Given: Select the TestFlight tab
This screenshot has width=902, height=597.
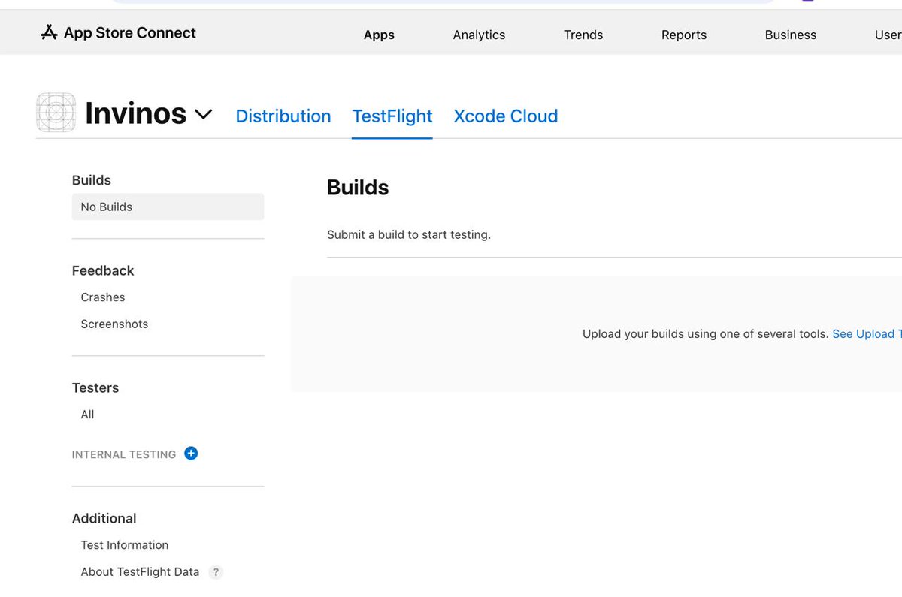Looking at the screenshot, I should click(x=392, y=116).
